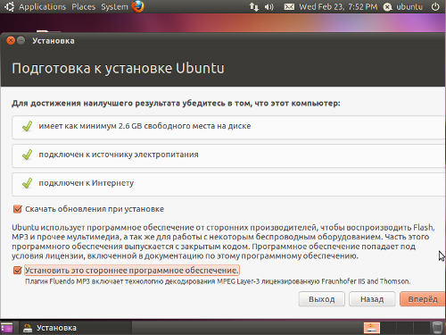Click the green check beside Internet requirement
The width and height of the screenshot is (446, 335).
pos(27,183)
